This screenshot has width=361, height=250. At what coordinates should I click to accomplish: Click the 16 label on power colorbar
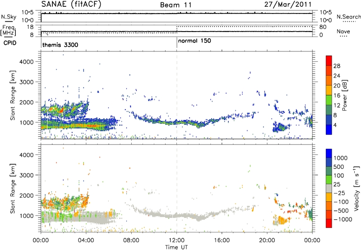click(337, 96)
